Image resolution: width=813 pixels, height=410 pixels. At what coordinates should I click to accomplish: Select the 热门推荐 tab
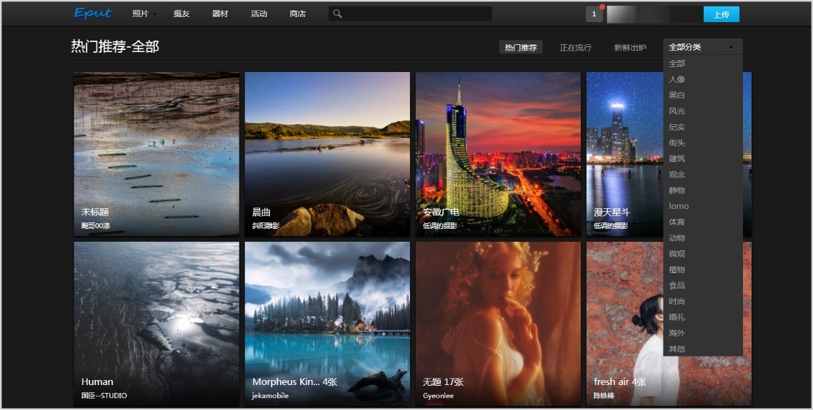(521, 48)
